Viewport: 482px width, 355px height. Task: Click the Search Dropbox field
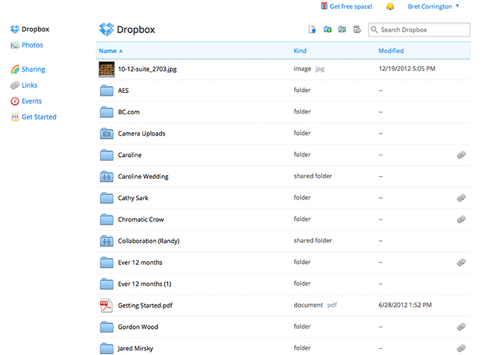pyautogui.click(x=419, y=30)
